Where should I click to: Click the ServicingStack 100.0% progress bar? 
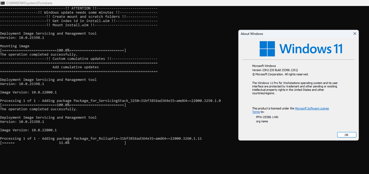(x=63, y=105)
